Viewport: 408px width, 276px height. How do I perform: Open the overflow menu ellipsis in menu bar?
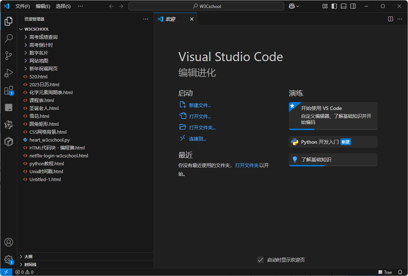80,6
